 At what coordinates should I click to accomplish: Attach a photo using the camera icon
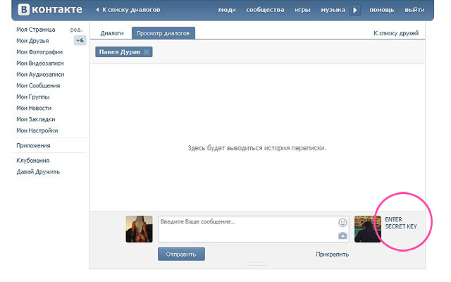click(x=342, y=235)
